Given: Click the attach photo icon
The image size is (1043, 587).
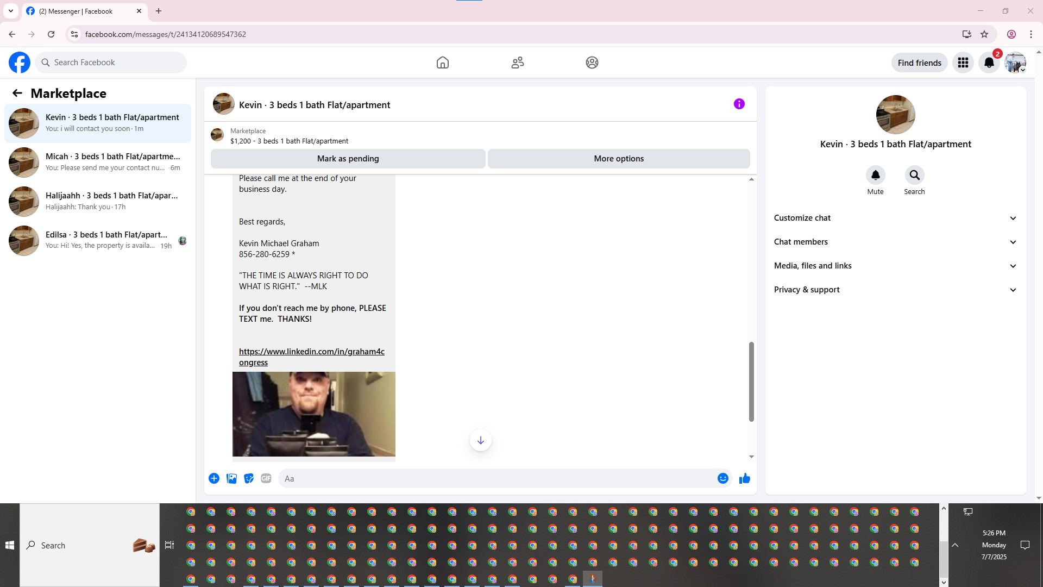Looking at the screenshot, I should pos(231,478).
